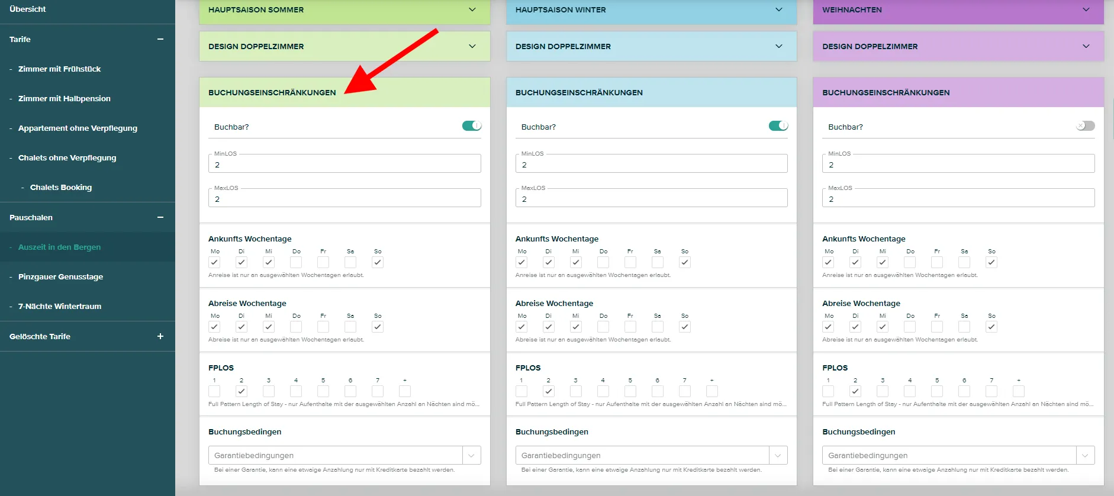Viewport: 1114px width, 496px height.
Task: Check FPLOS 3 nights in summer column
Action: pyautogui.click(x=269, y=391)
